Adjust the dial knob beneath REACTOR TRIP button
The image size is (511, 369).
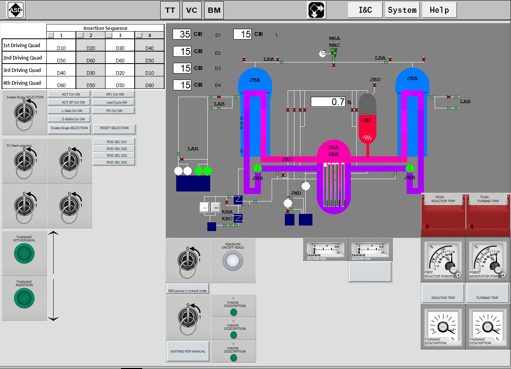tap(443, 327)
